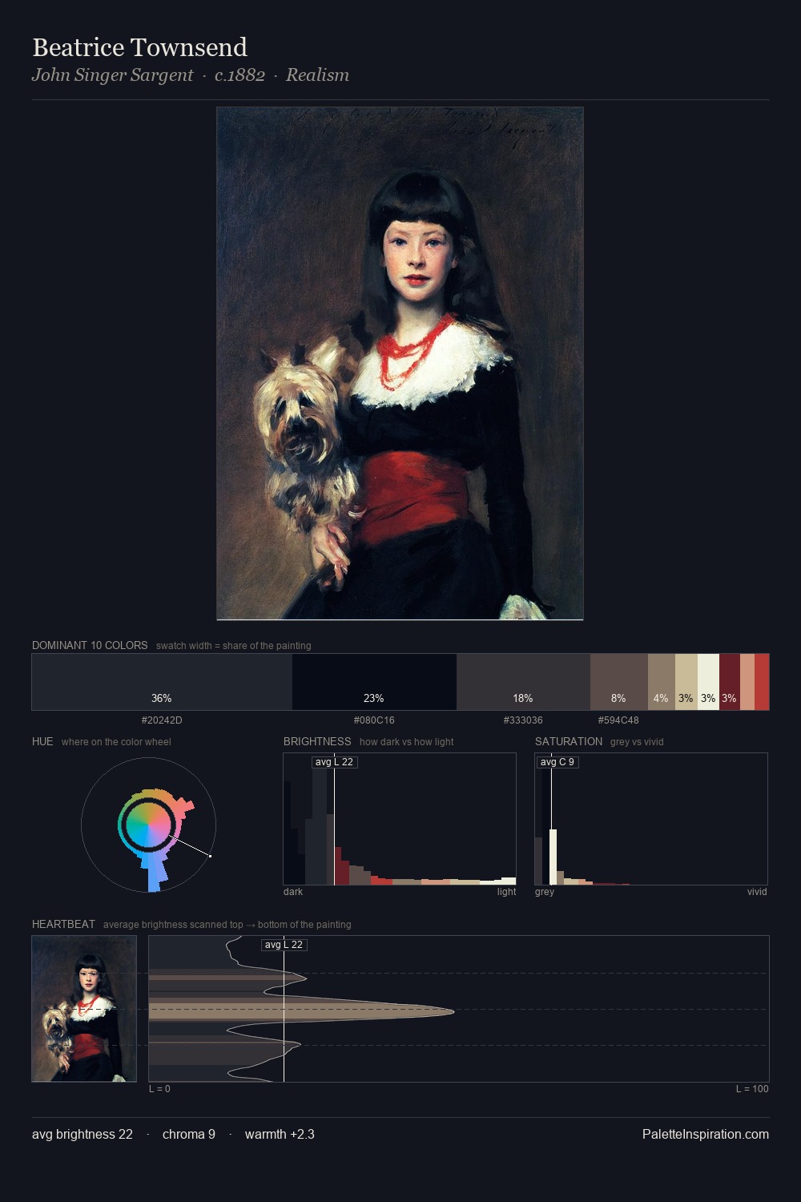Image resolution: width=801 pixels, height=1202 pixels.
Task: Click 'avg brightness 22' in the footer
Action: point(83,1135)
